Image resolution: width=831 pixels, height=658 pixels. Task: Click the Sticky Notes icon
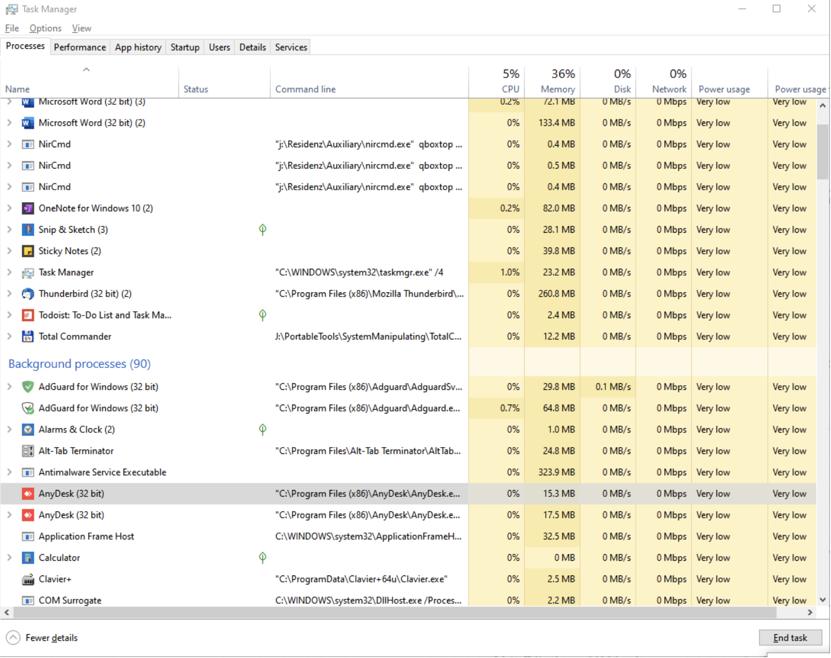click(28, 251)
